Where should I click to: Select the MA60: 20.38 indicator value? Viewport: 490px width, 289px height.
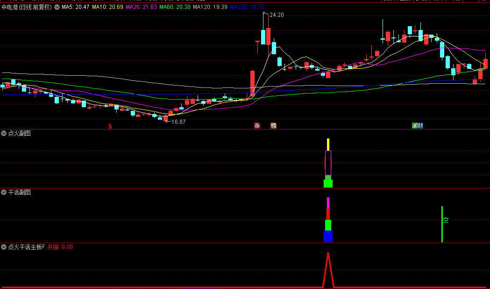click(x=175, y=7)
